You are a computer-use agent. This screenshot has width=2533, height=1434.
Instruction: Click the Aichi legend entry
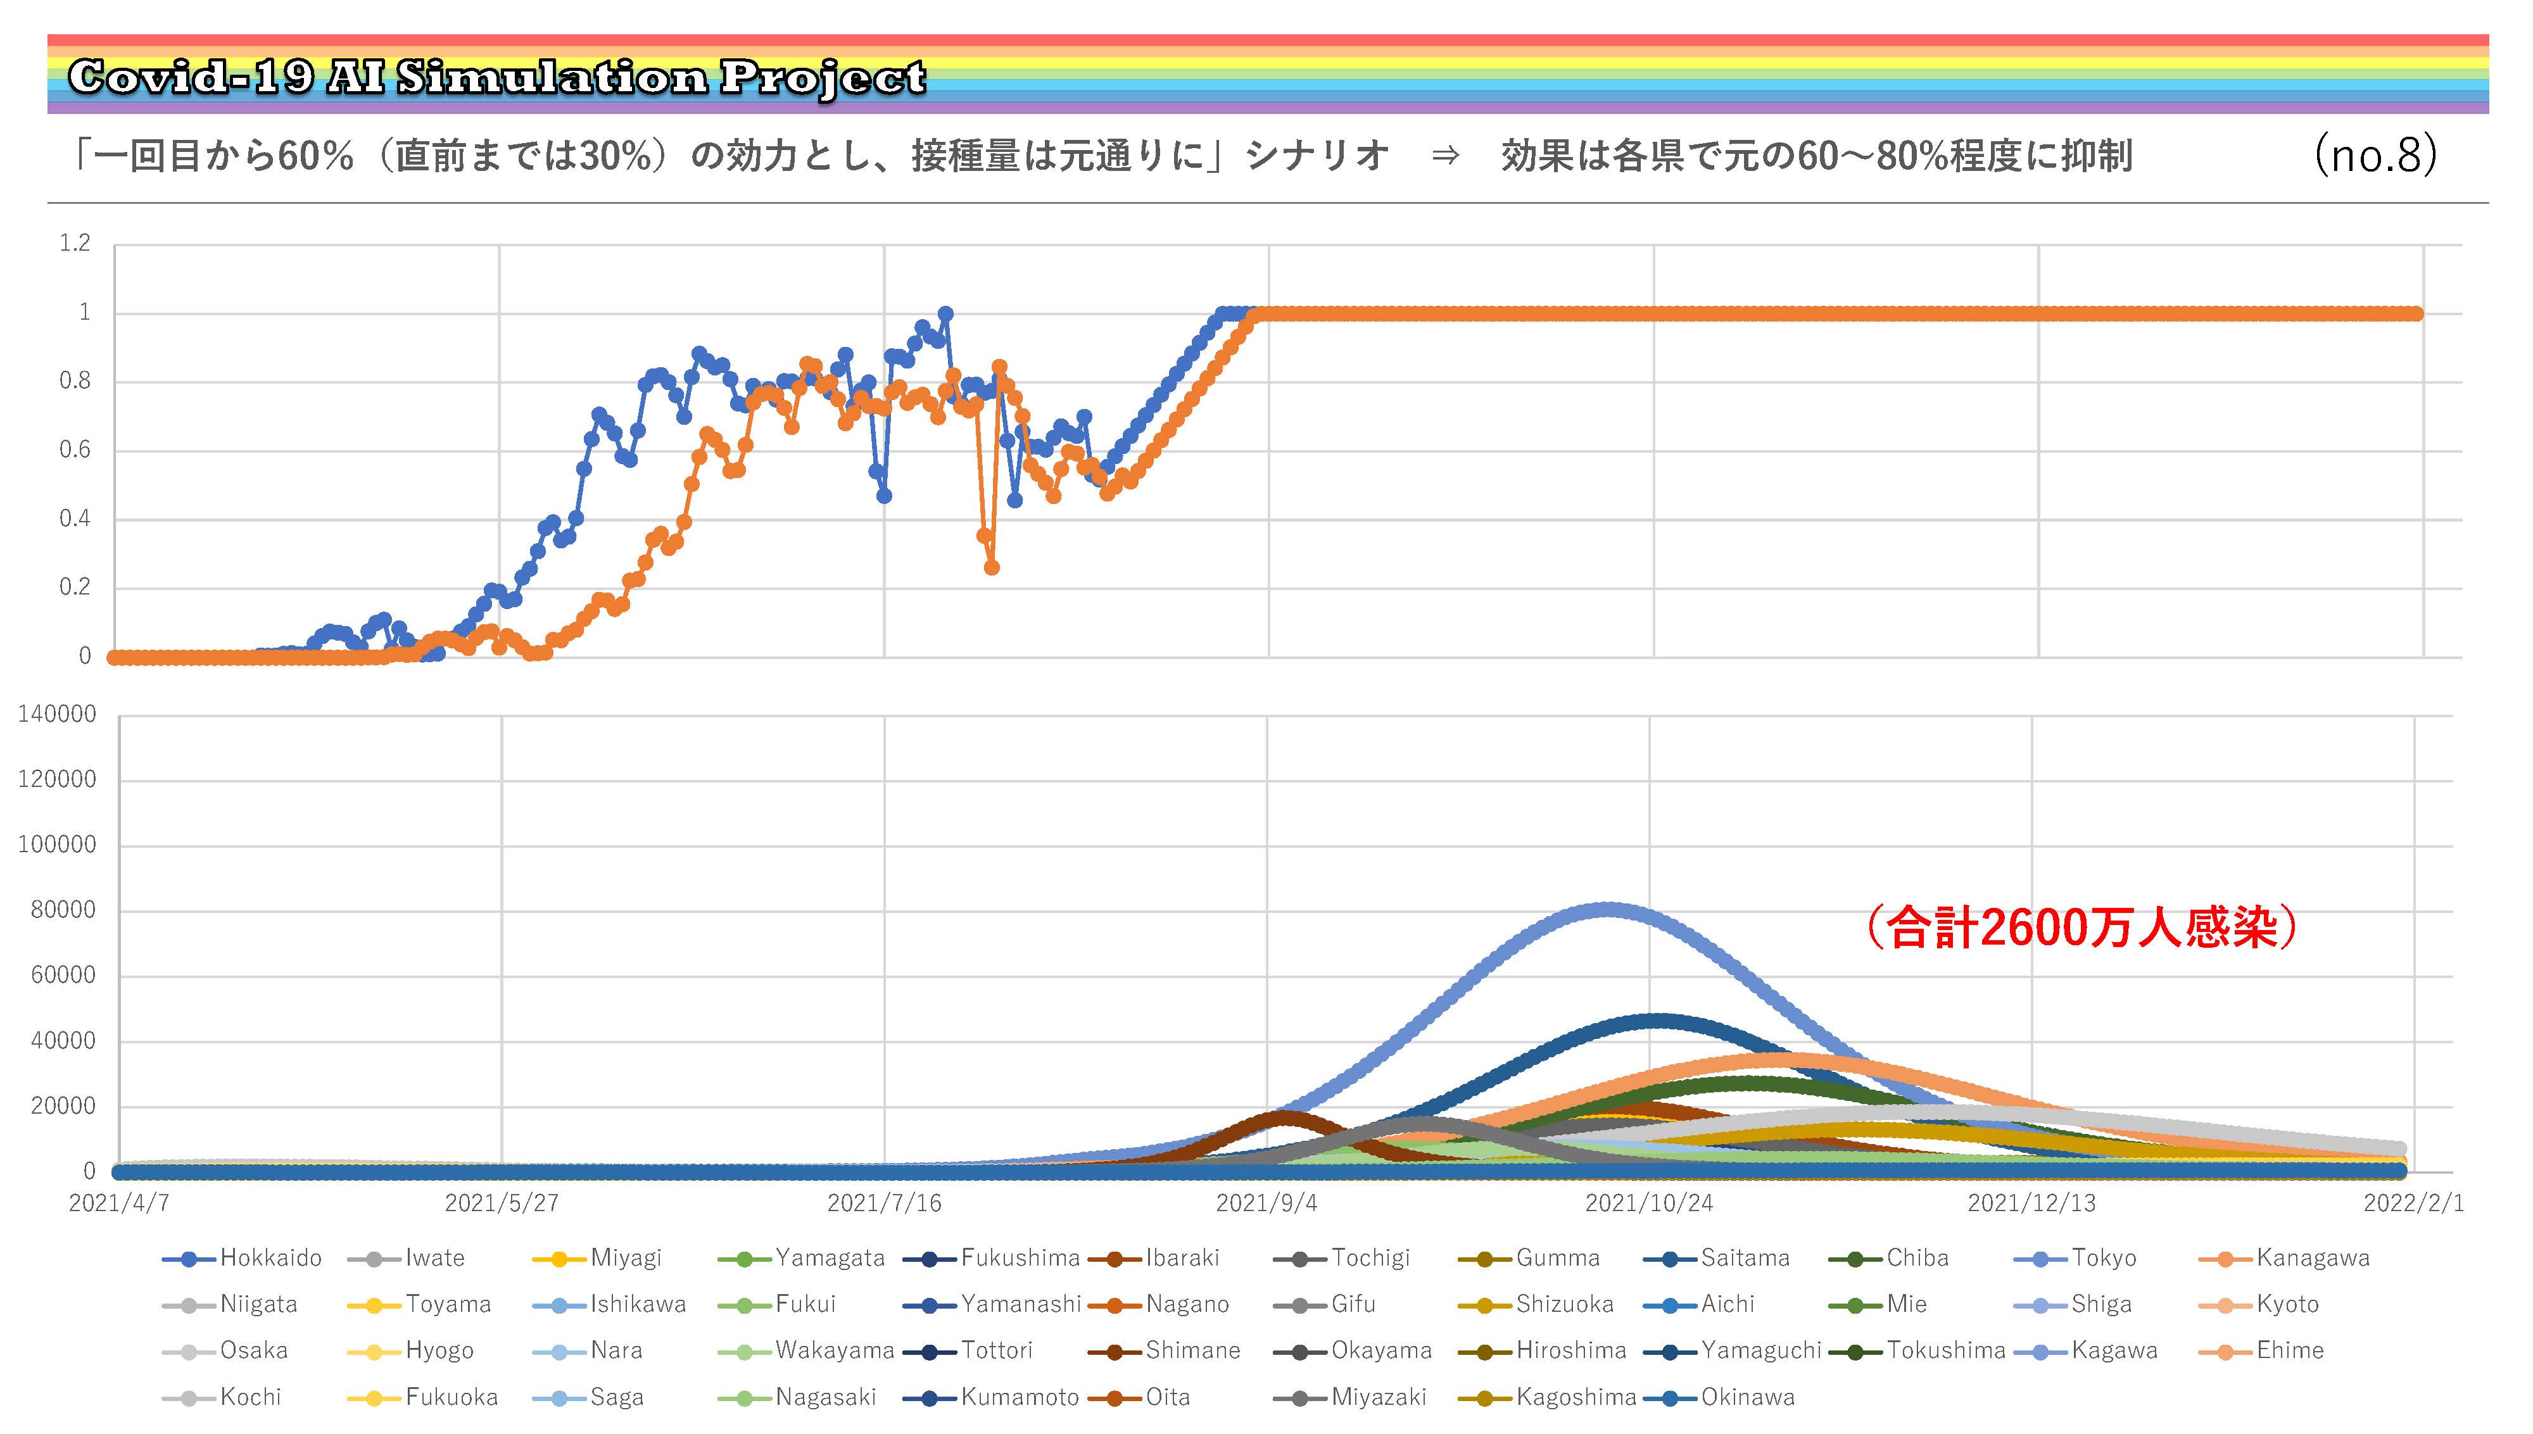tap(1699, 1304)
